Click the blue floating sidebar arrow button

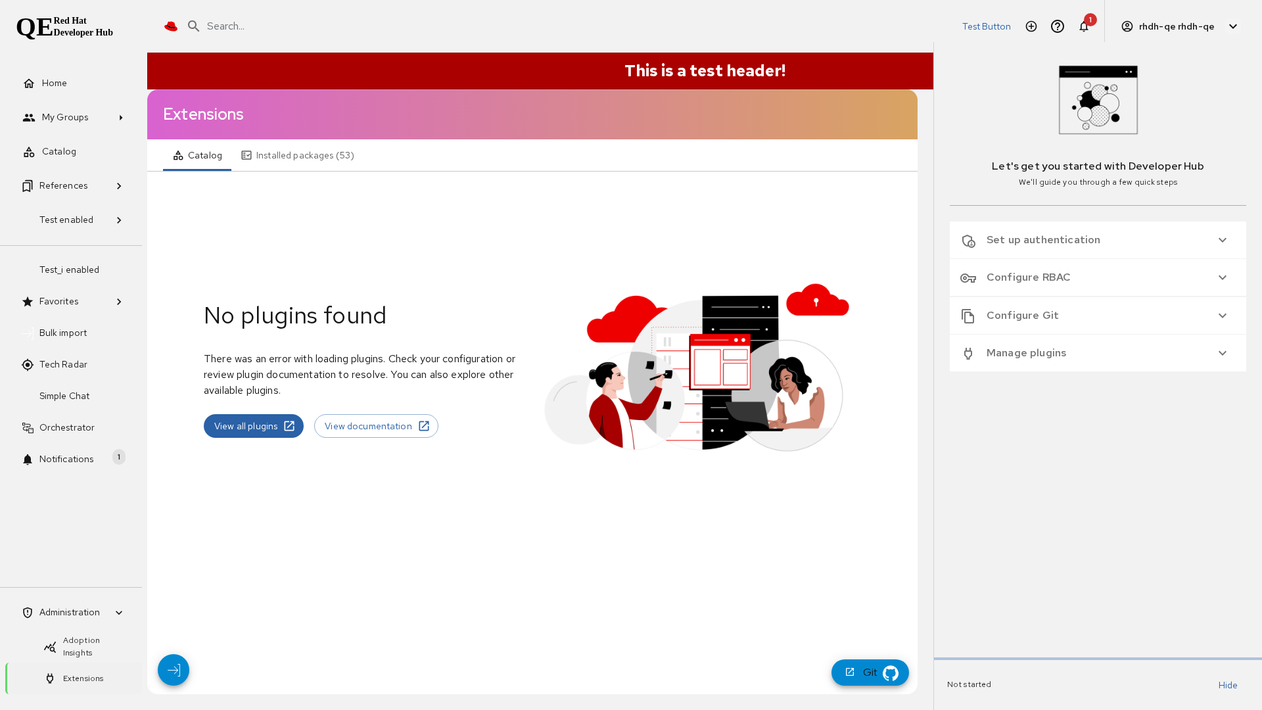tap(174, 670)
